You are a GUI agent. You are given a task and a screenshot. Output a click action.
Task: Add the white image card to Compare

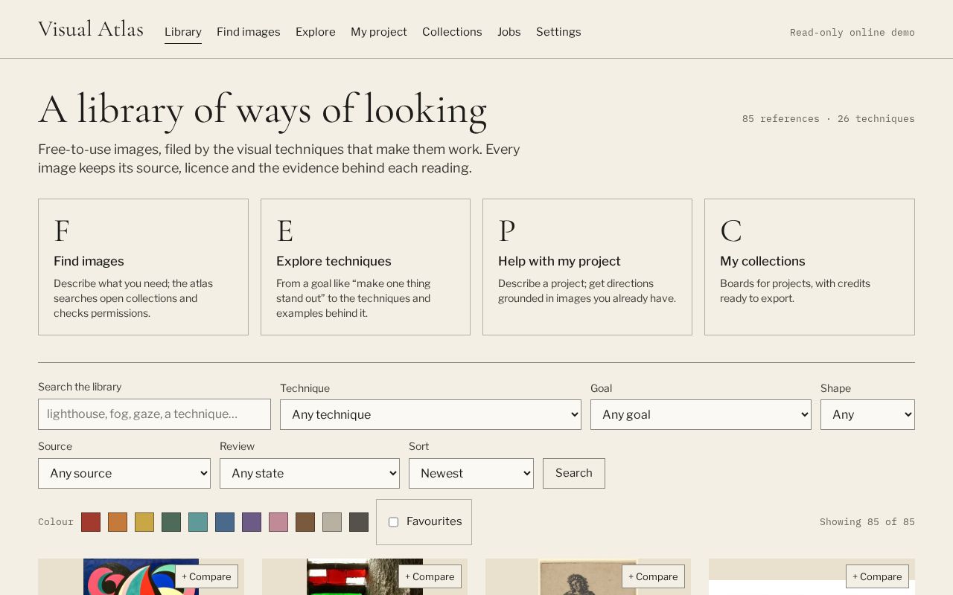point(877,576)
